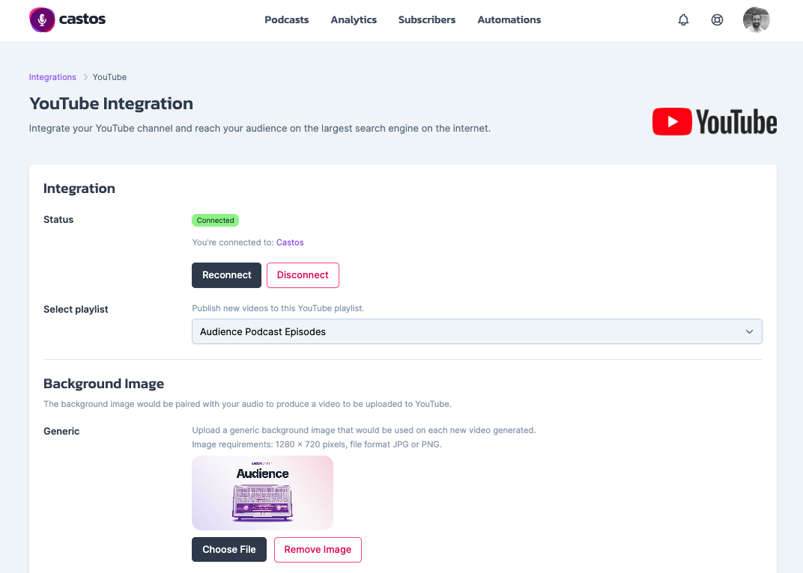The width and height of the screenshot is (803, 573).
Task: Click the 'Background Image' section heading
Action: 103,384
